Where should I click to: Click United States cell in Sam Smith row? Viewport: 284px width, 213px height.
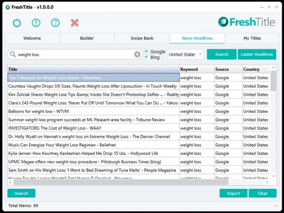coord(256,170)
